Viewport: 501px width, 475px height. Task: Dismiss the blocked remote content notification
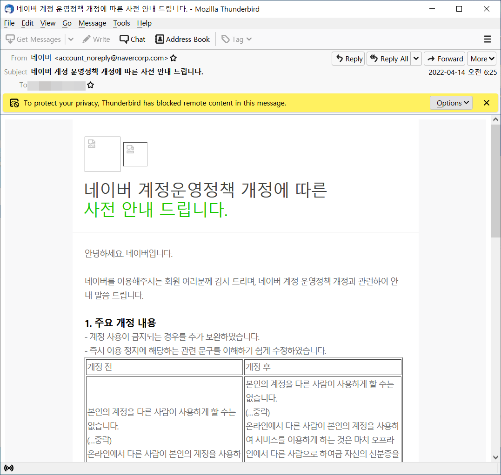coord(487,103)
